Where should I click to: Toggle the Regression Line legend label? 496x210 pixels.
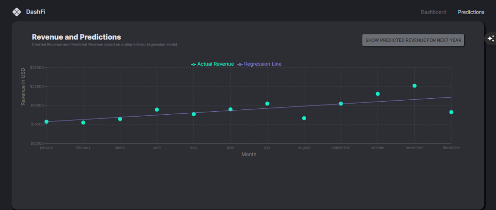(x=263, y=64)
